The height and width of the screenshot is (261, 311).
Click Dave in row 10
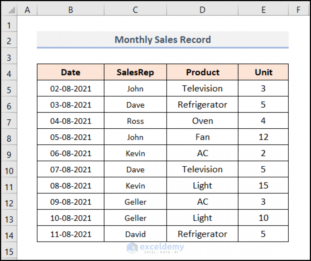pos(135,169)
